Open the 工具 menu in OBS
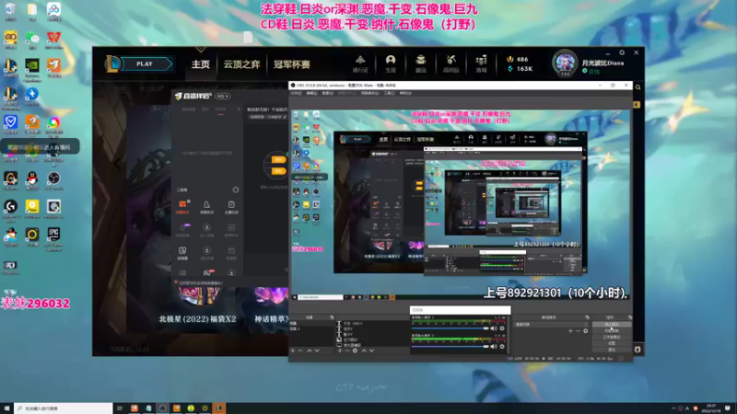 389,94
